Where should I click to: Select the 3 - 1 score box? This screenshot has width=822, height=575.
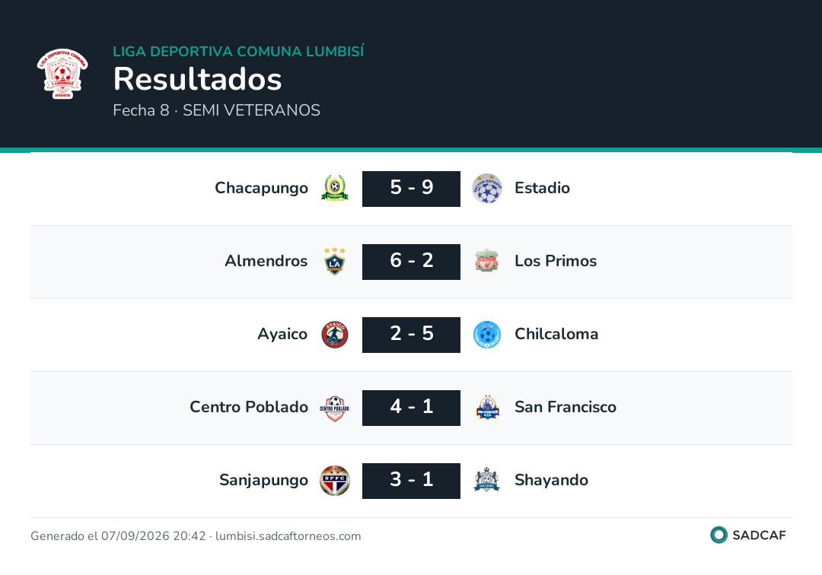[412, 481]
